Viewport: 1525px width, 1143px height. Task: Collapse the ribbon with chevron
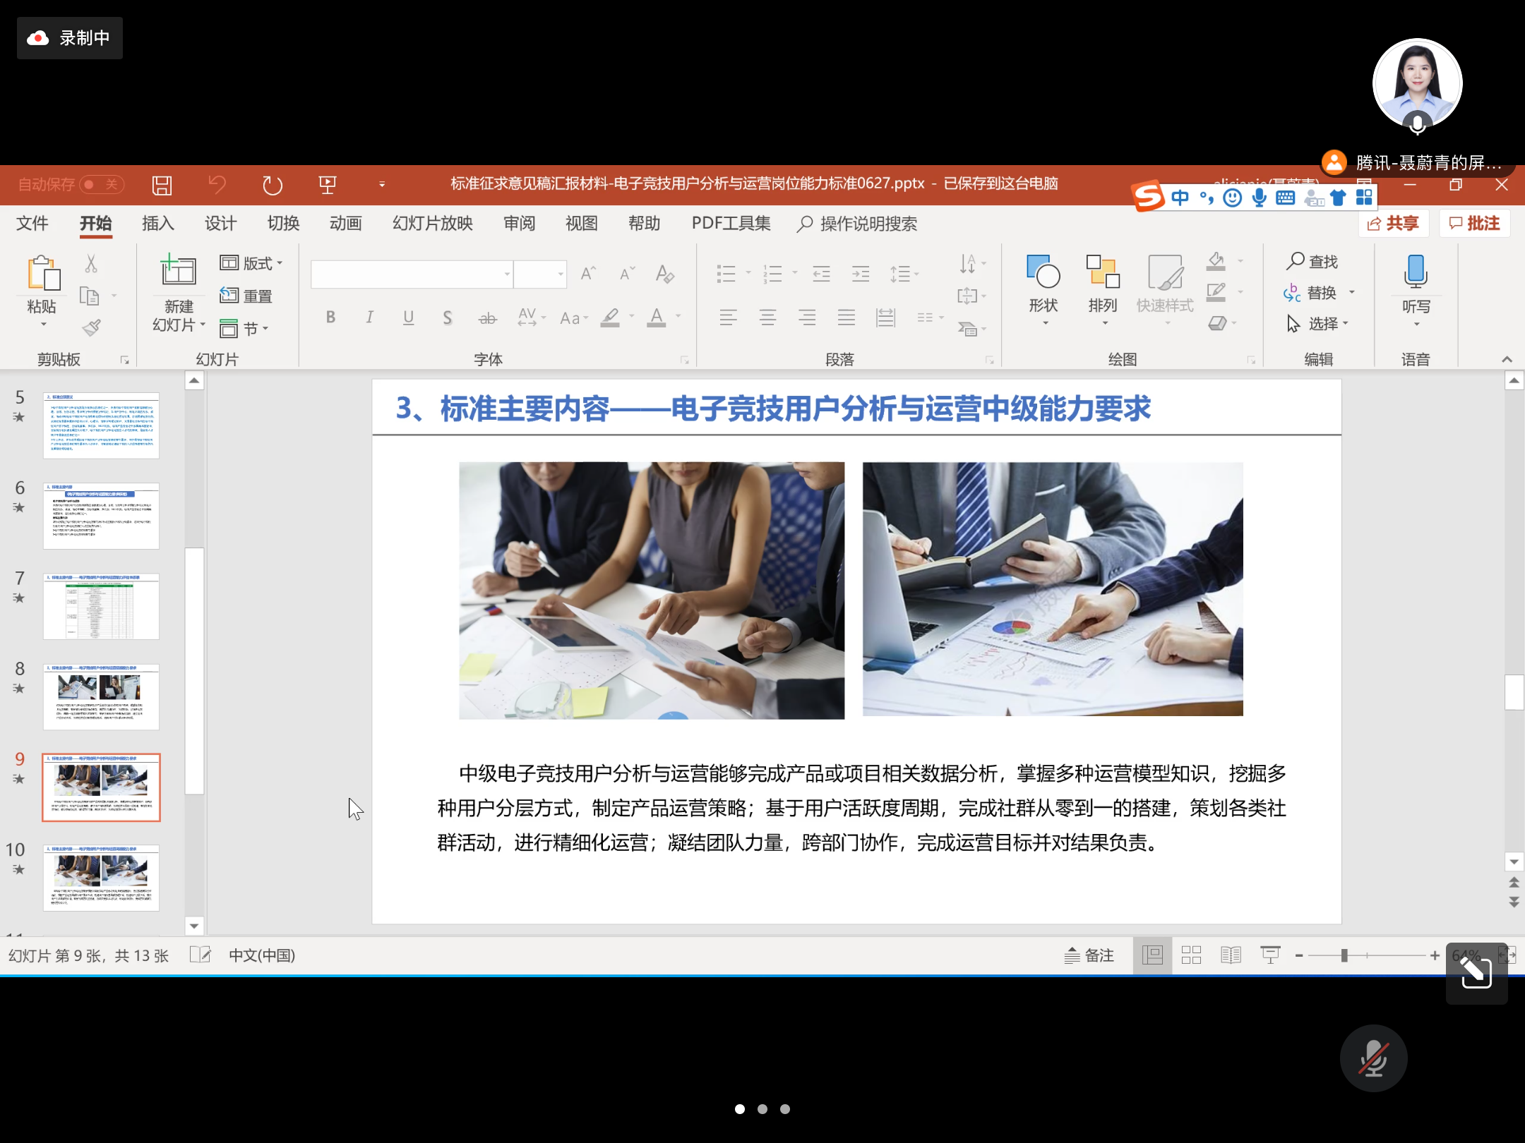1507,359
